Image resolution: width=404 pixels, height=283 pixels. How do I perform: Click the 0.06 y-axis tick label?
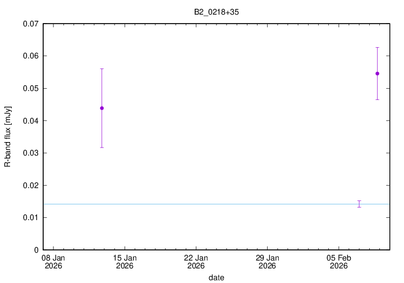(x=29, y=56)
